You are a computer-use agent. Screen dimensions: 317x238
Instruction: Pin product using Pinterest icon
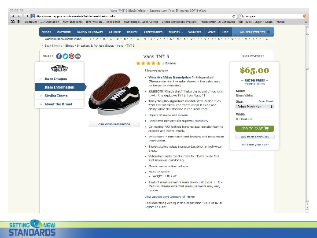pyautogui.click(x=72, y=56)
